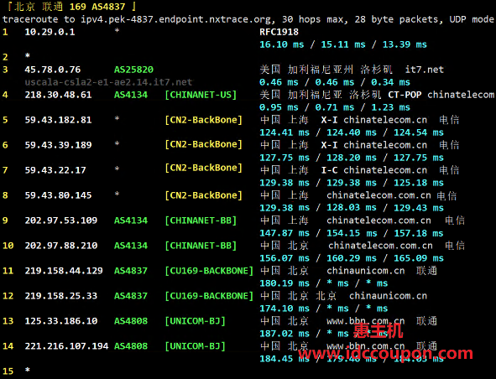
Task: Click AS4134 on hop 9
Action: point(131,221)
